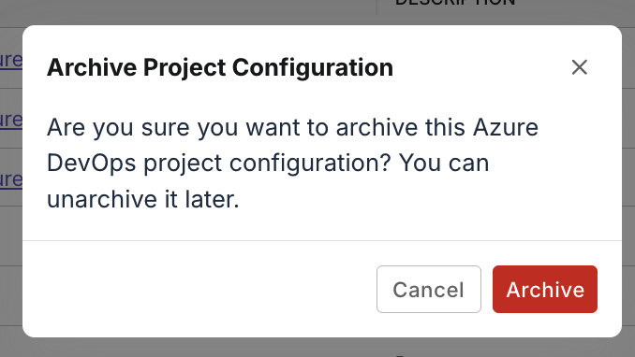The width and height of the screenshot is (635, 357).
Task: Select the dimmed DESCRIPTION column header
Action: click(x=455, y=3)
